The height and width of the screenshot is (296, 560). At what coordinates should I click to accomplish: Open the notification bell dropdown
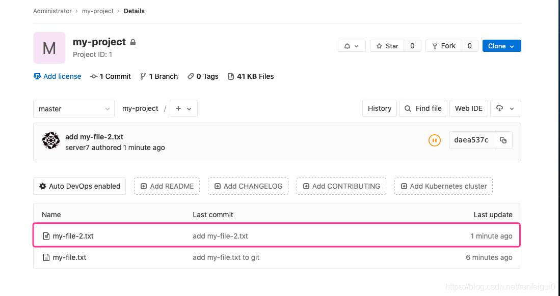click(352, 46)
